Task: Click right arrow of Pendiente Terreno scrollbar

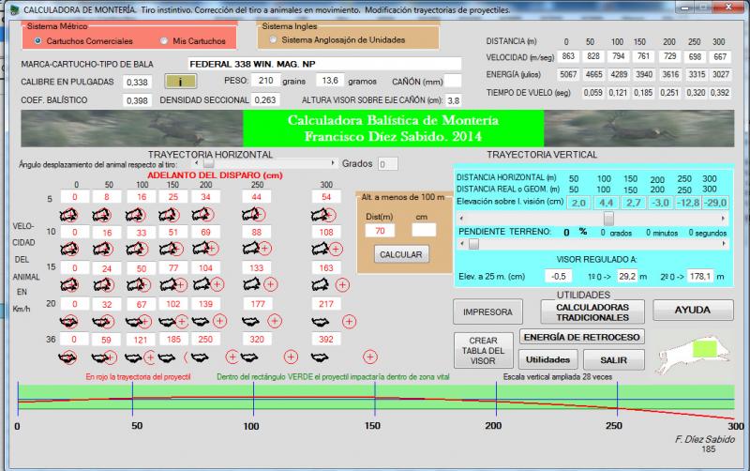Action: coord(726,244)
